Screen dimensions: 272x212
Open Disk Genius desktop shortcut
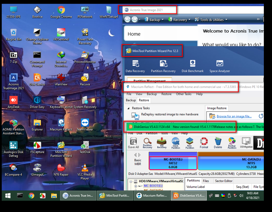pyautogui.click(x=37, y=80)
